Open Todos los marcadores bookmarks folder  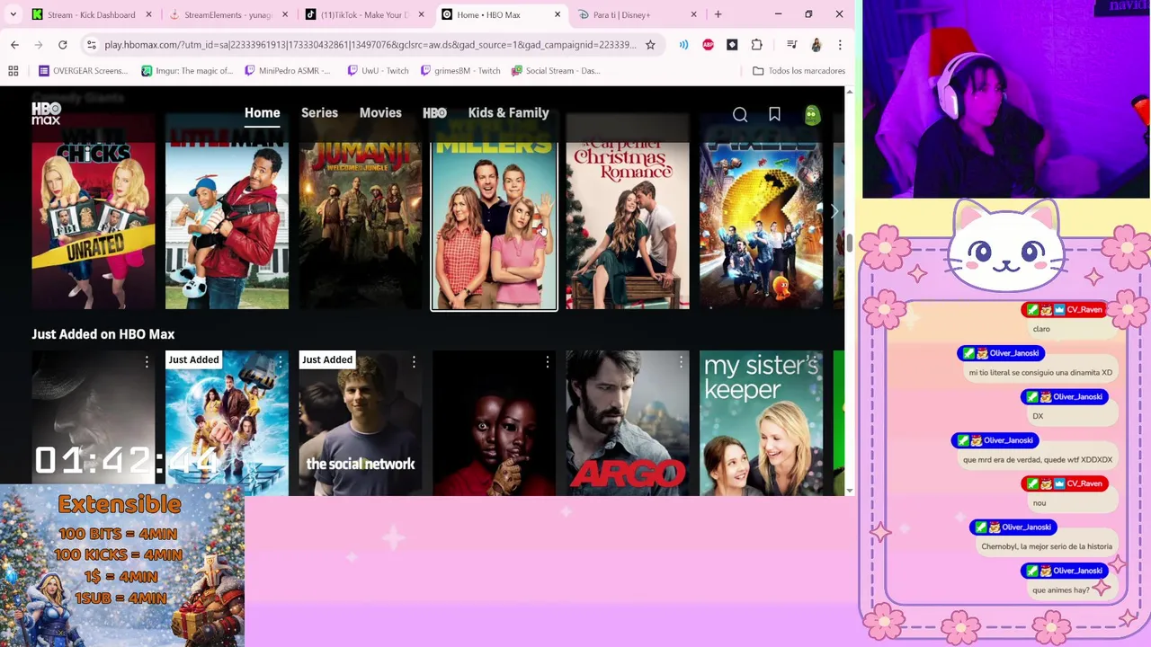pyautogui.click(x=799, y=70)
